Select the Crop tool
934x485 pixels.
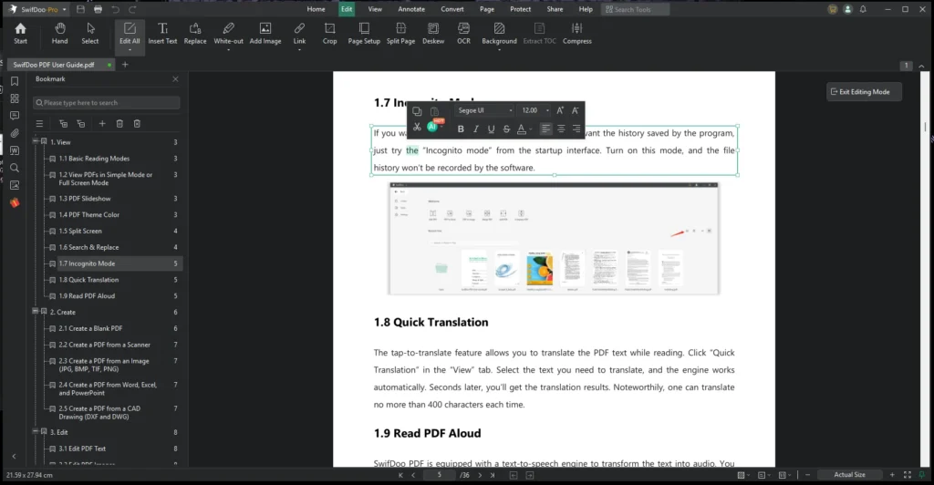click(x=329, y=34)
